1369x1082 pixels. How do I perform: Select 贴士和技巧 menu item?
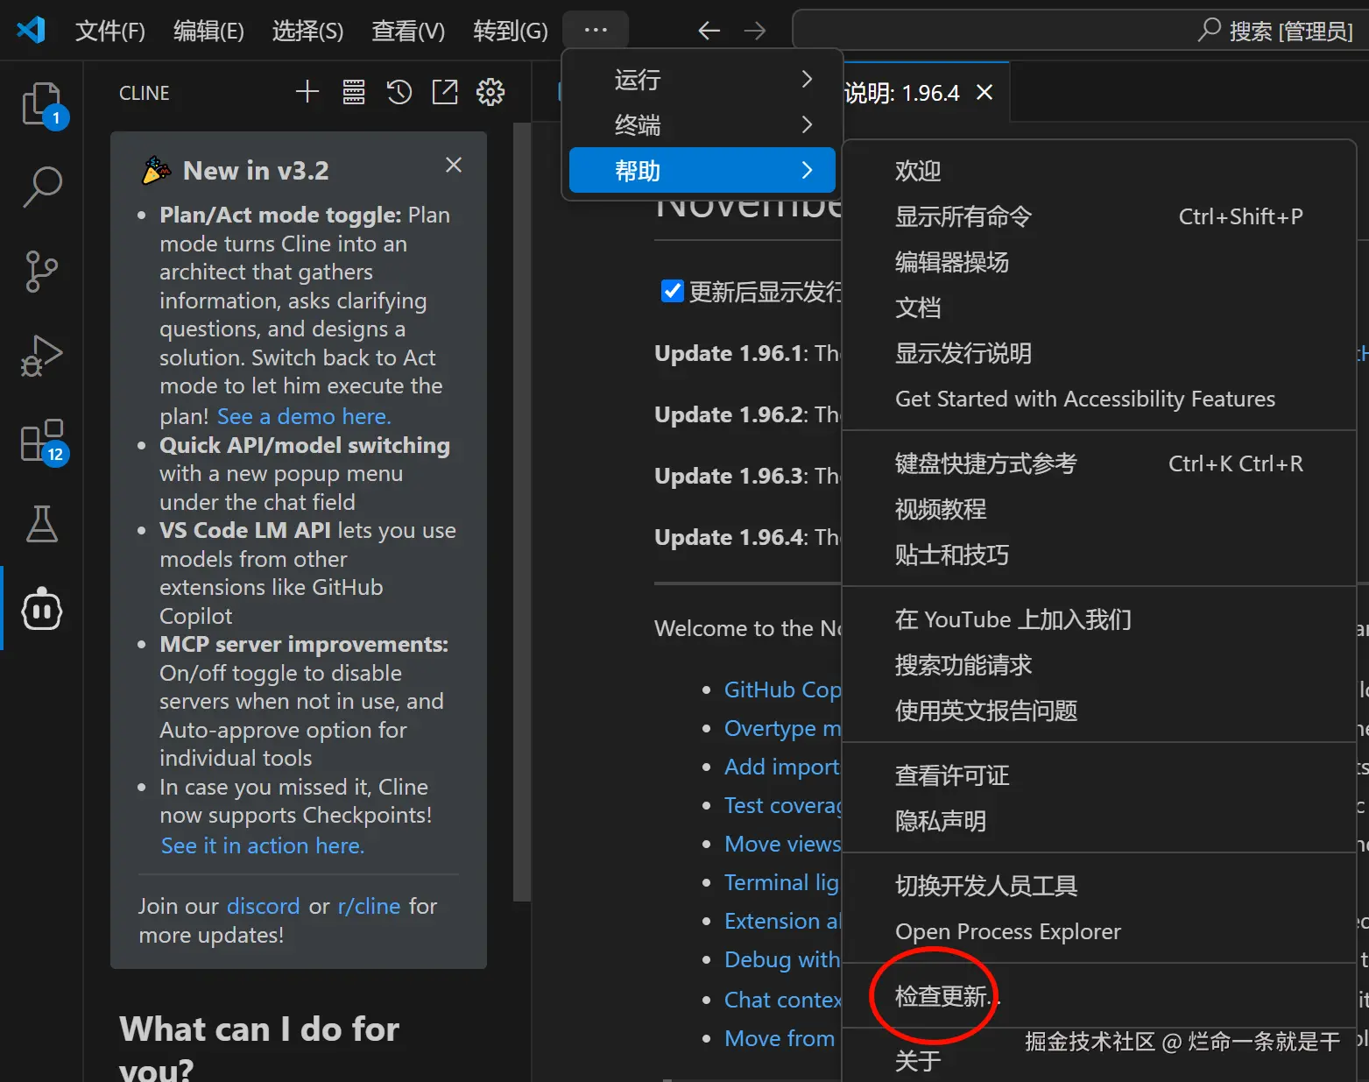coord(1099,555)
